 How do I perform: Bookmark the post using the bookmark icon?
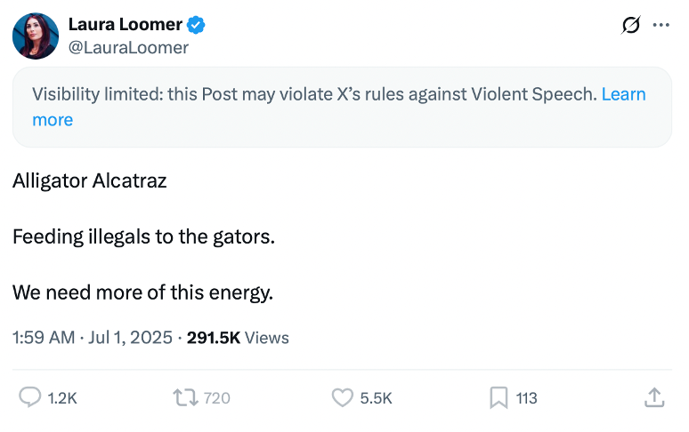pyautogui.click(x=499, y=397)
